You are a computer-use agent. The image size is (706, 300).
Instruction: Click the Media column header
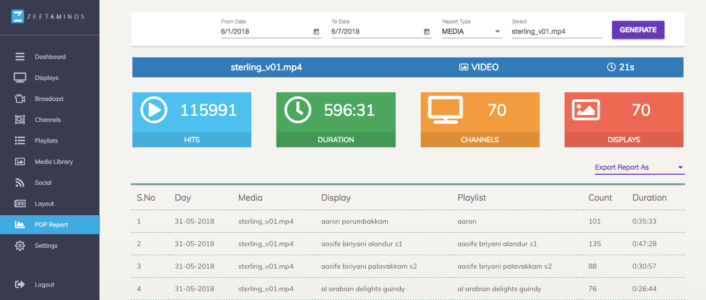coord(251,198)
